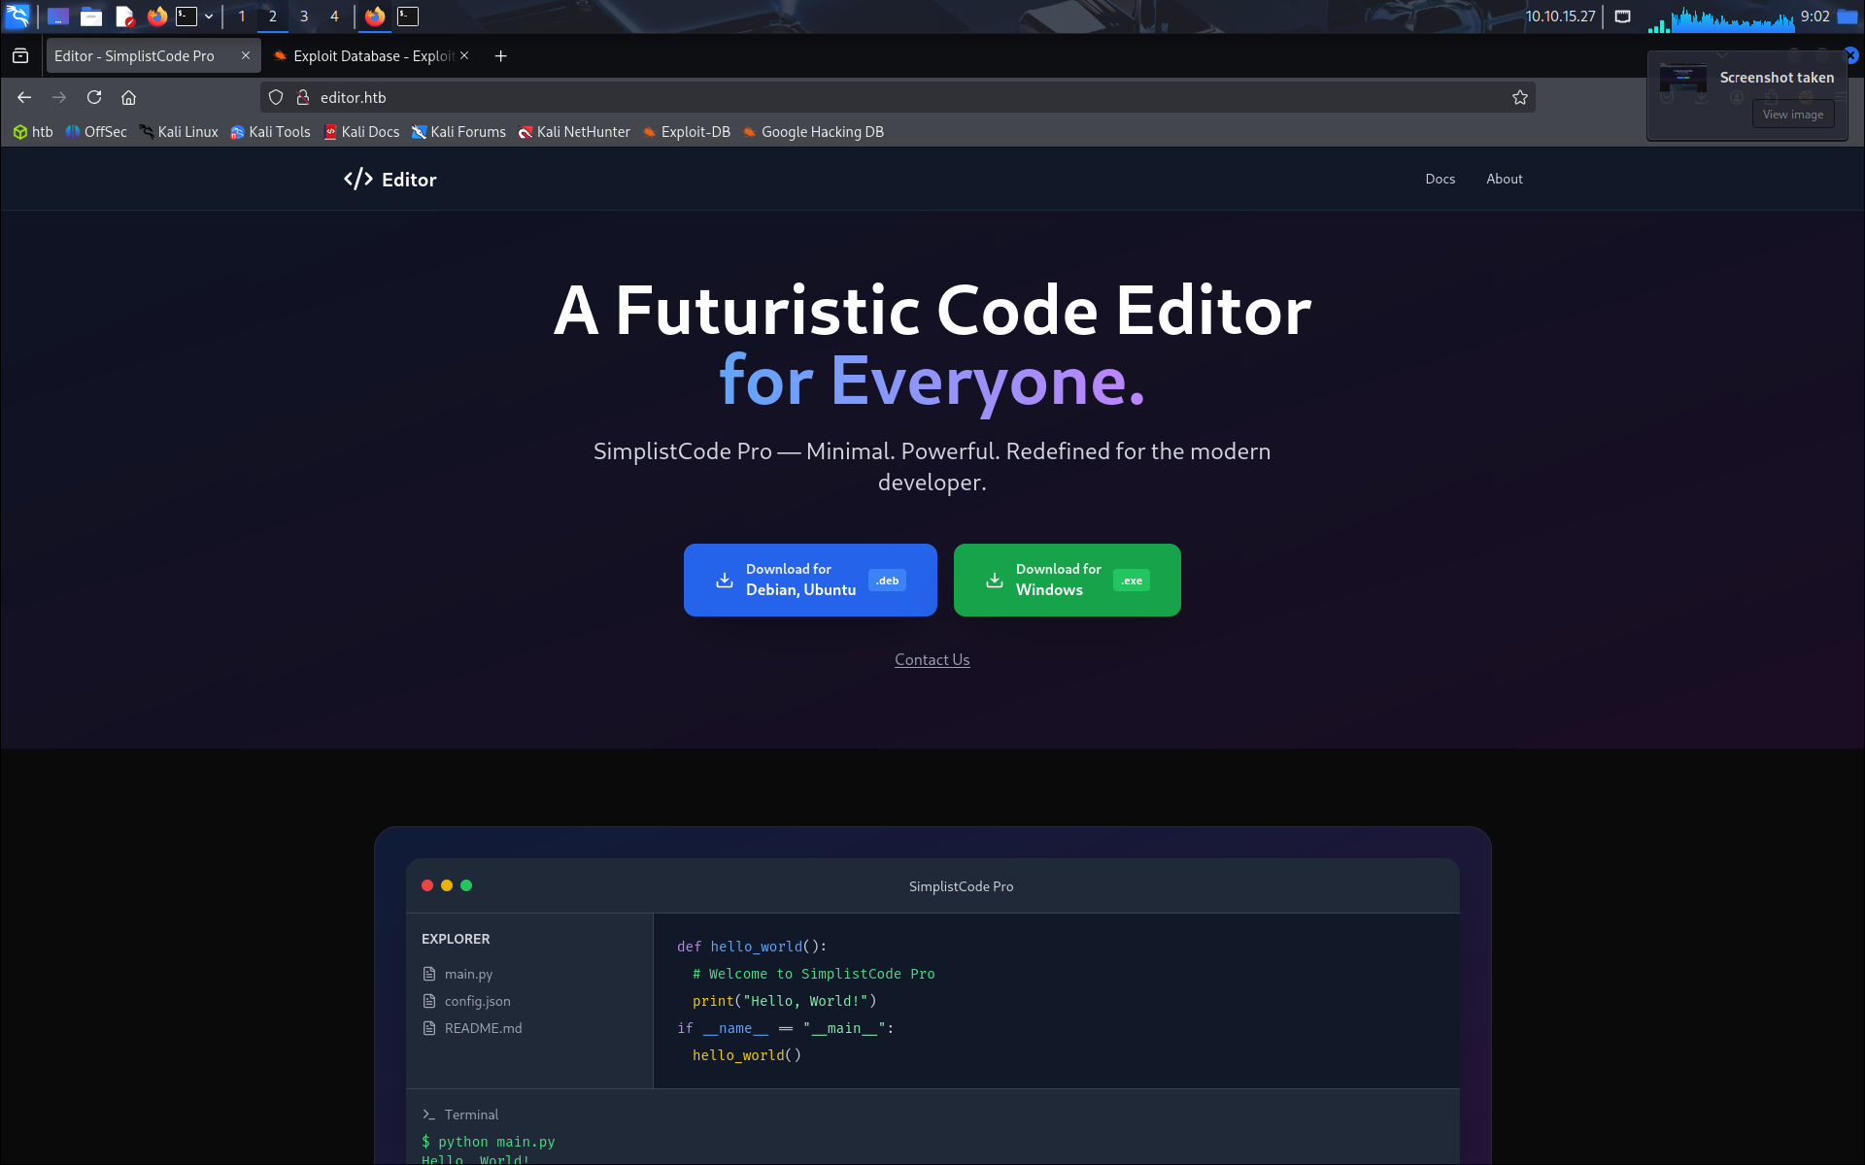Expand the terminal launcher dropdown arrow

[209, 17]
